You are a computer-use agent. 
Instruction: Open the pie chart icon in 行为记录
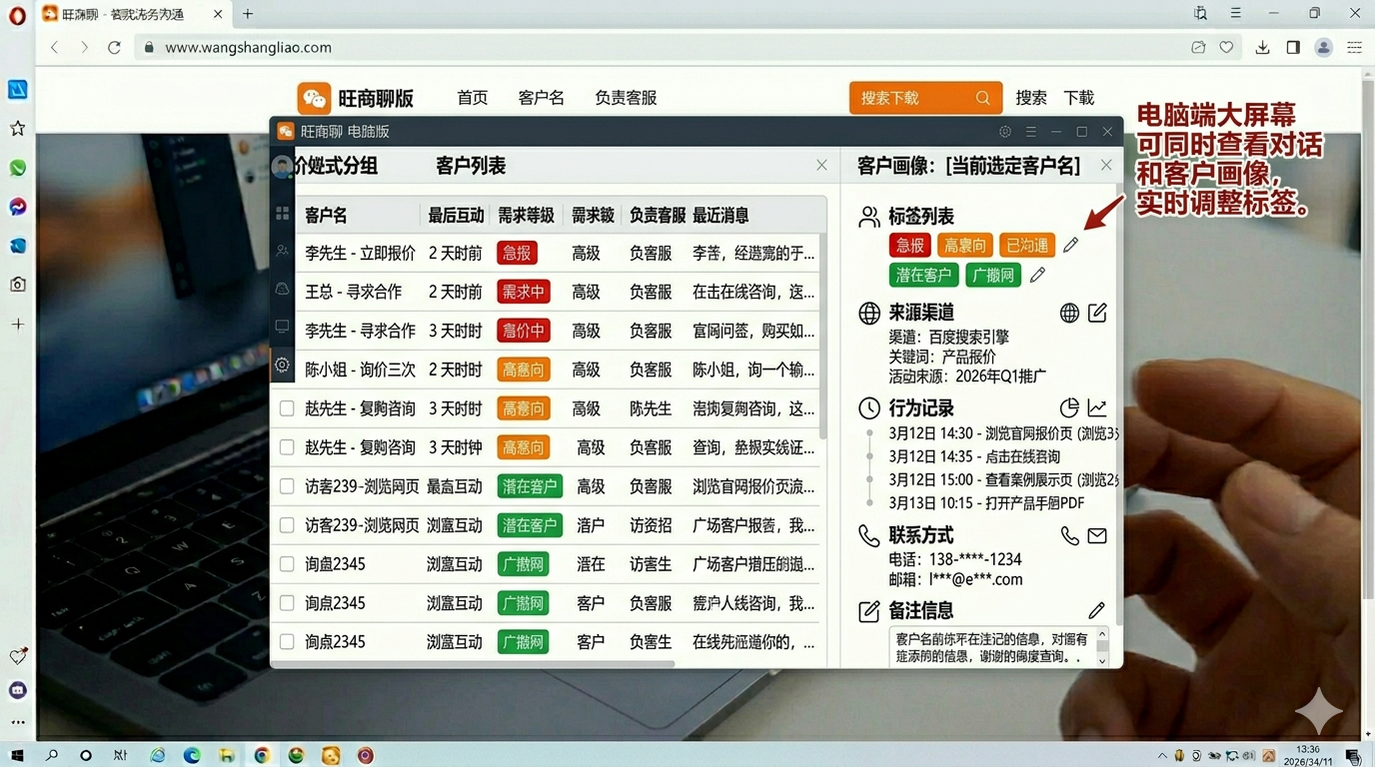click(x=1069, y=407)
